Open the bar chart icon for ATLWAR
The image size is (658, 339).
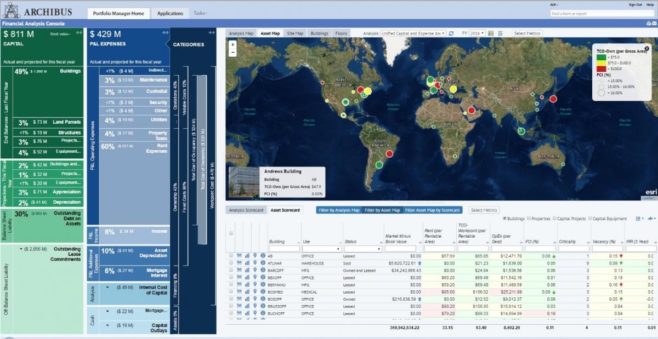(x=247, y=263)
